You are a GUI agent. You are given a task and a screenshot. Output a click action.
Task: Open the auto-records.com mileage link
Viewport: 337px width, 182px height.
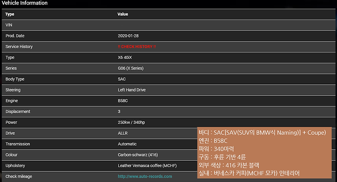pyautogui.click(x=145, y=176)
